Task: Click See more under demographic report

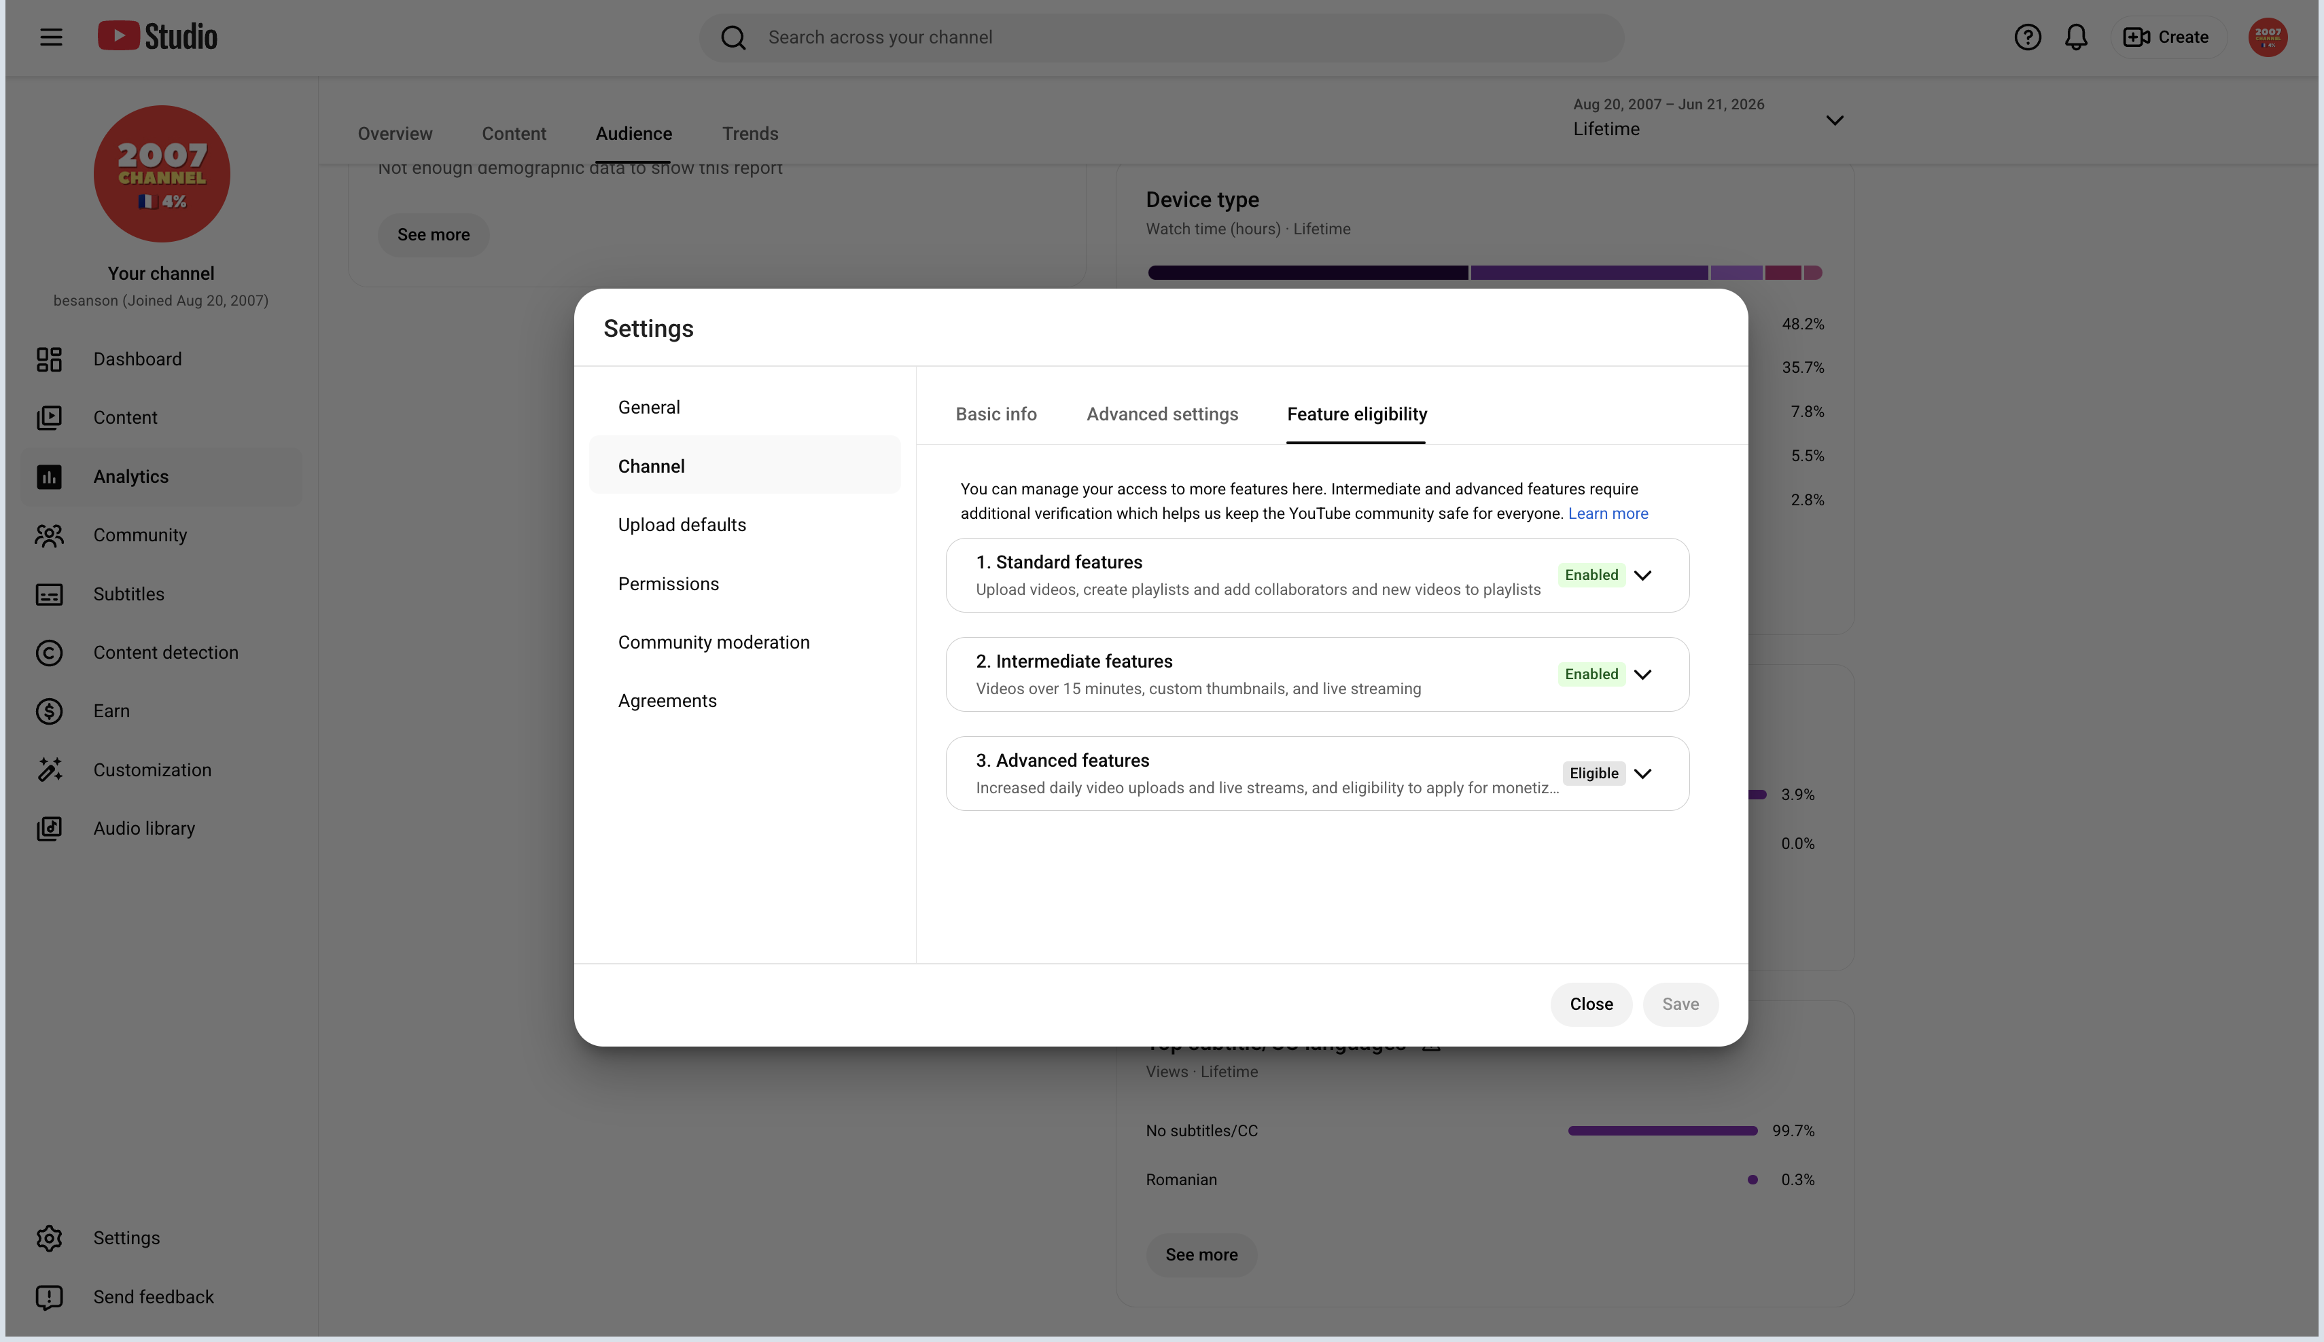Action: 434,234
